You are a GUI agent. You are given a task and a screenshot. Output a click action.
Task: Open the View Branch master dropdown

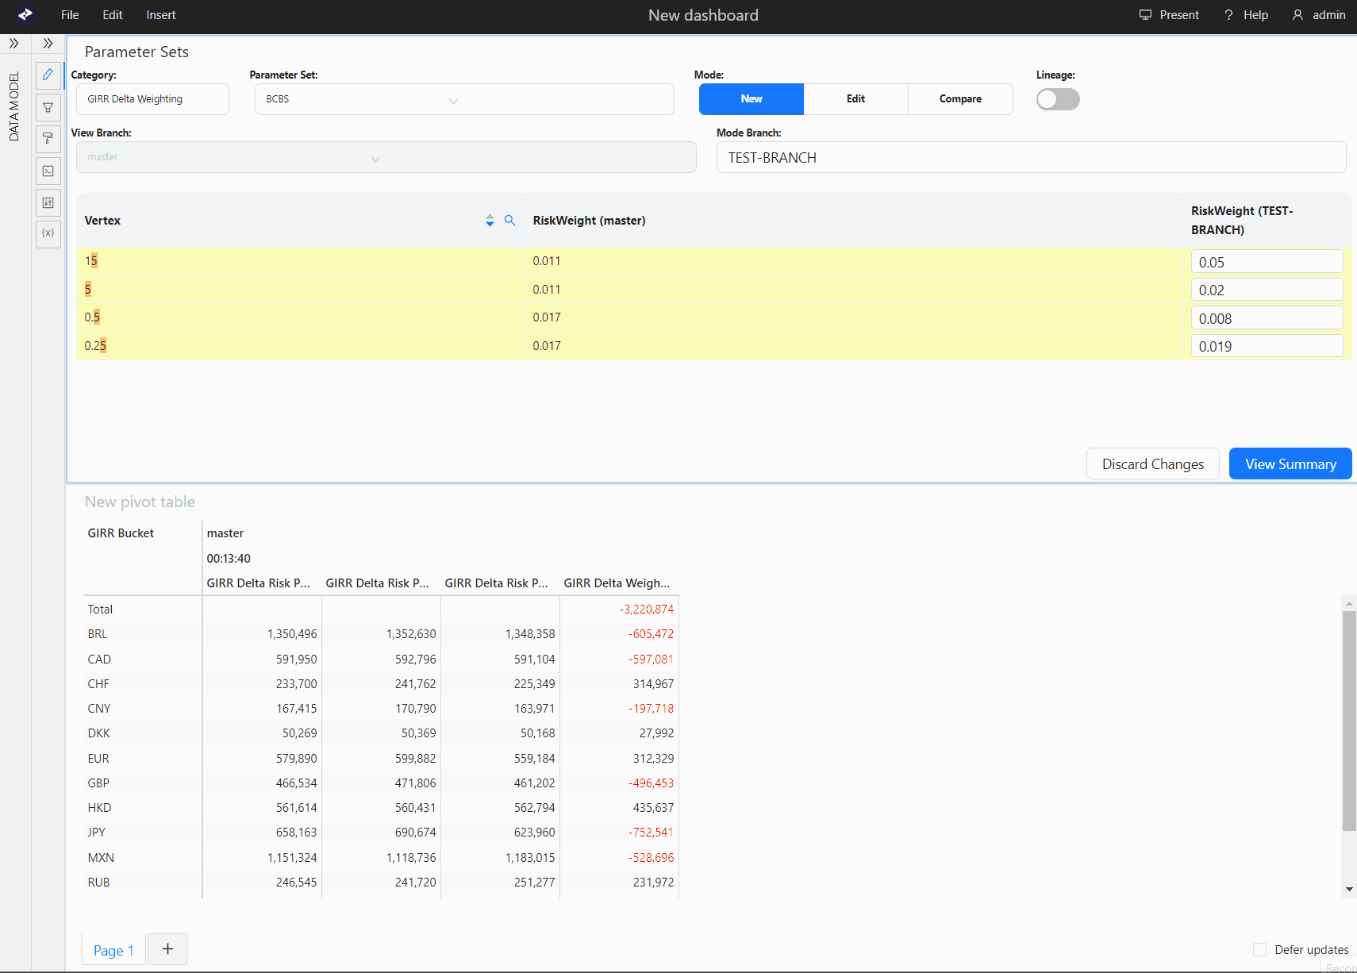coord(386,157)
